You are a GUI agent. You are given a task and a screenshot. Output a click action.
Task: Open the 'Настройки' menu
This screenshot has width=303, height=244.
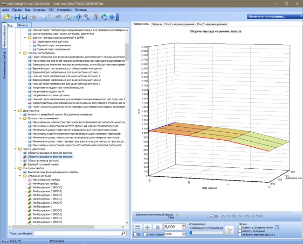coord(64,10)
